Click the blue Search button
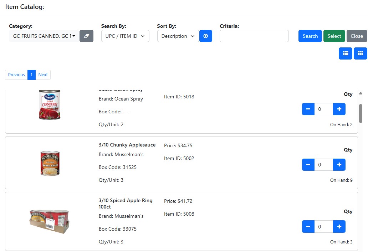Screen dimensions: 368x252 [310, 36]
